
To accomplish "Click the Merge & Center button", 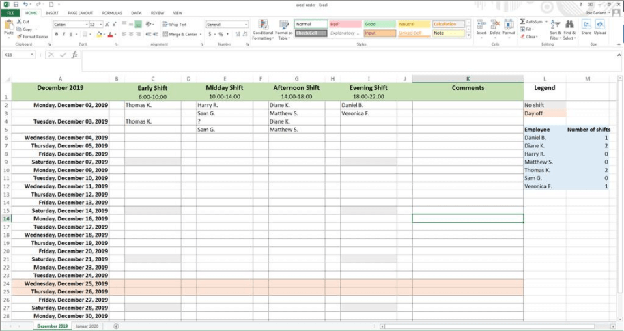I will pyautogui.click(x=181, y=34).
